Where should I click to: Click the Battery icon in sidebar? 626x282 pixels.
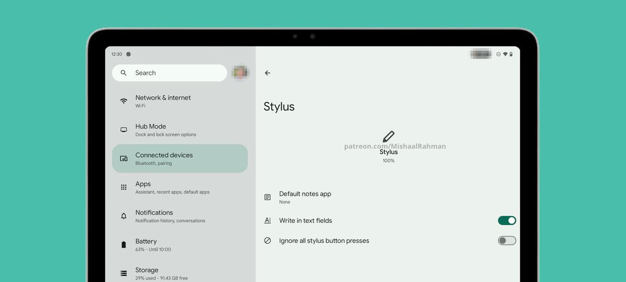(x=124, y=245)
